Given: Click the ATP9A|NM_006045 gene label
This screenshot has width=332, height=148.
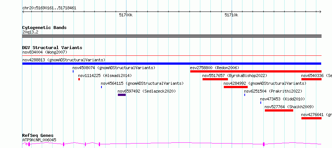Looking at the screenshot, I should point(40,140).
